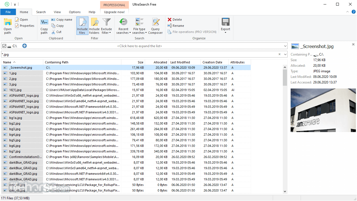Uncheck the C:\ drive checkbox
Image resolution: width=357 pixels, height=201 pixels.
4,46
